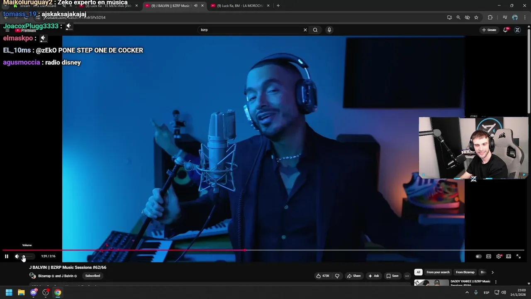
Task: Open the Ask AI button
Action: coord(374,276)
